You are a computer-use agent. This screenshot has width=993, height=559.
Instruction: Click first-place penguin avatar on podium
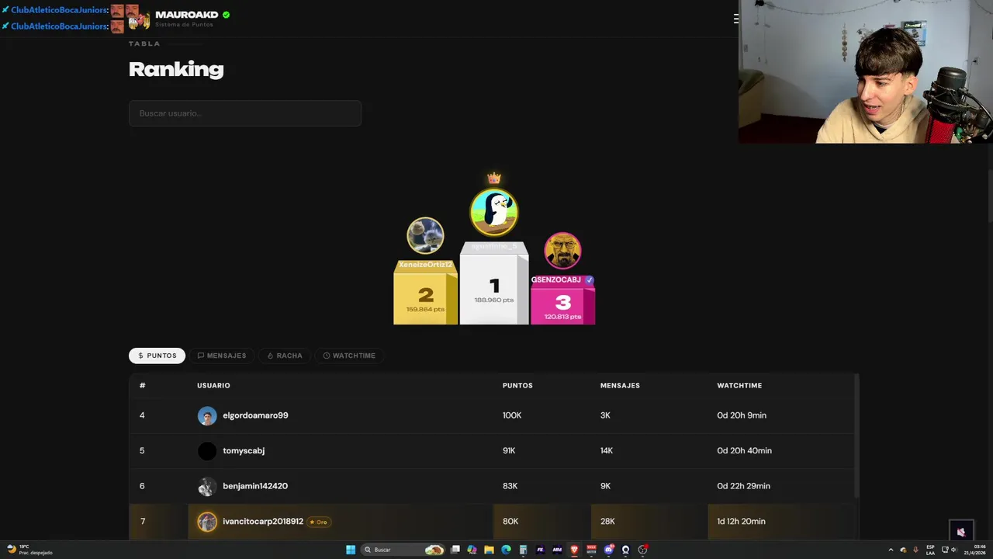pyautogui.click(x=494, y=211)
